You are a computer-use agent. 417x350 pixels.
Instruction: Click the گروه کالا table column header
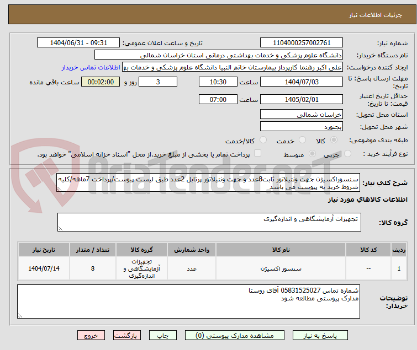[x=141, y=250]
